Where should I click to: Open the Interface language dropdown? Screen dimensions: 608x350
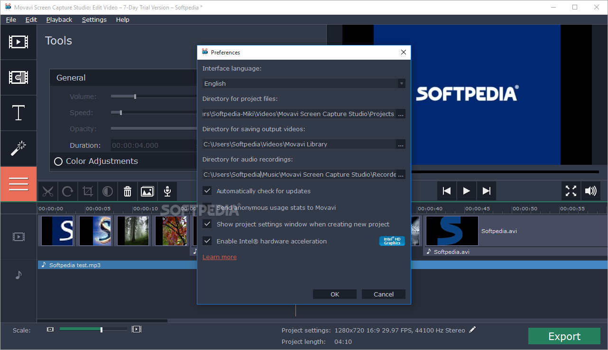coord(304,83)
